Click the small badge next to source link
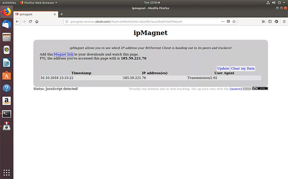Screen dimensions: 288x179 coord(247,89)
